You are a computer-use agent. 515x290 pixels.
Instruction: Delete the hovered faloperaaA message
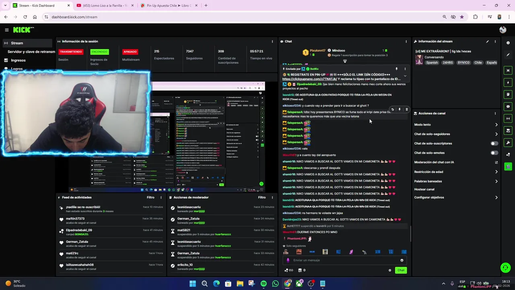click(406, 110)
